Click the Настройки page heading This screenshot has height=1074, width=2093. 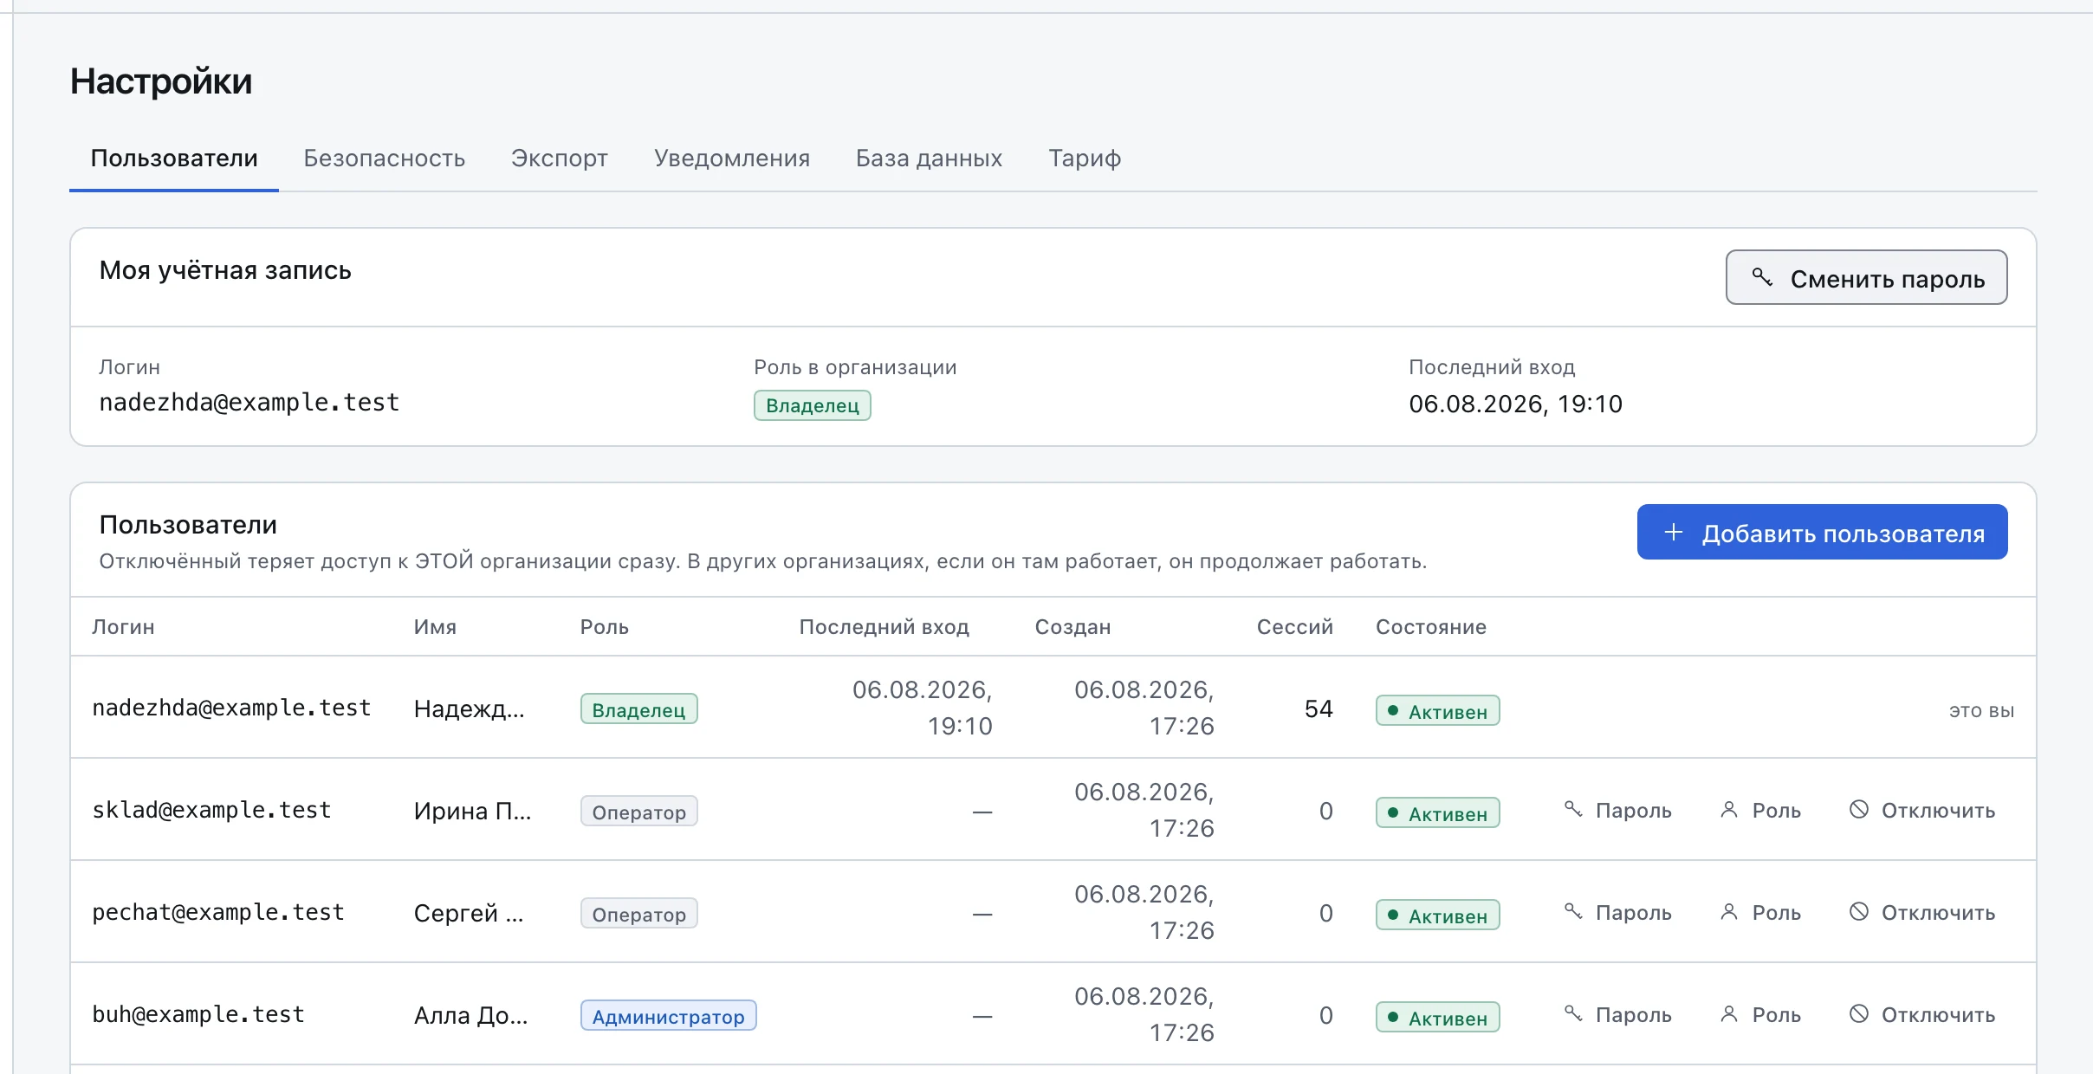(x=161, y=81)
